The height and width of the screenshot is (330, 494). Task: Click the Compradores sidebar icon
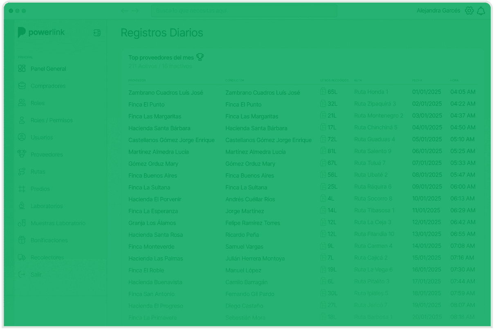[22, 86]
